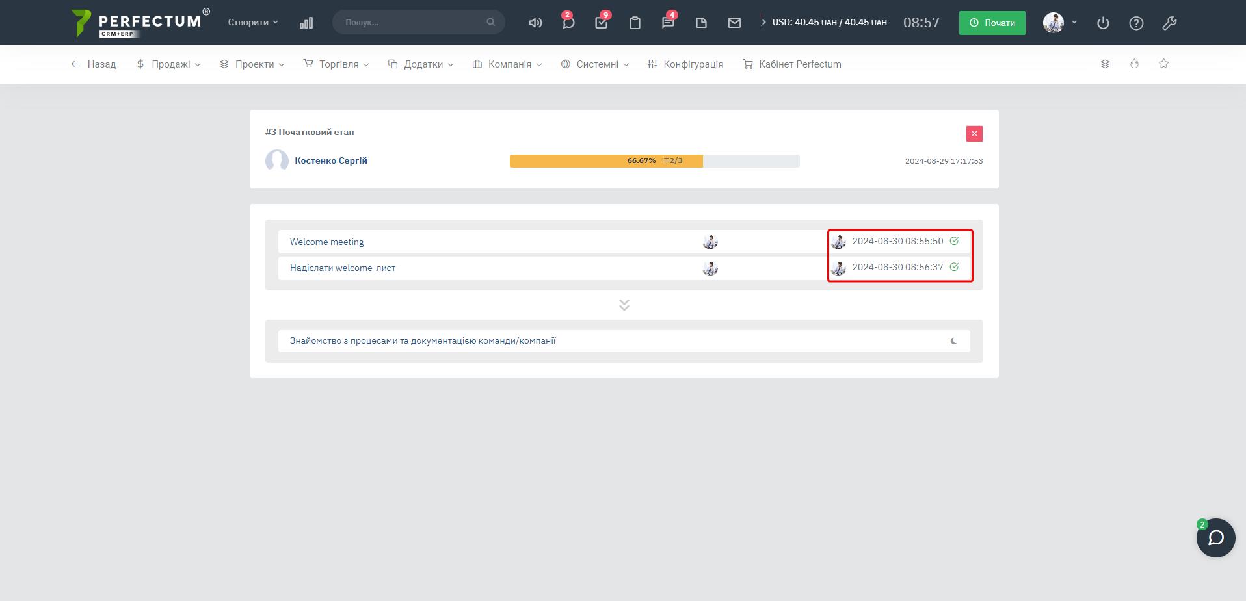Click the 2024-08-29 17:17:53 timestamp
The width and height of the screenshot is (1246, 601).
(944, 161)
